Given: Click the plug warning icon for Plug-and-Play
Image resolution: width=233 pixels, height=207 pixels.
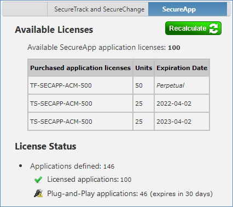Looking at the screenshot, I should (38, 193).
